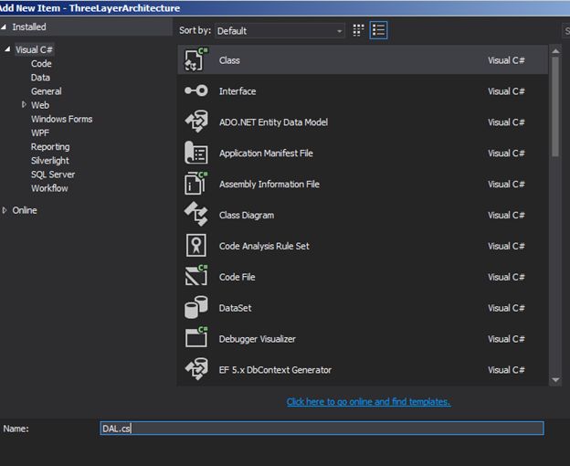Click the Interface template icon
Image resolution: width=570 pixels, height=466 pixels.
[x=196, y=91]
